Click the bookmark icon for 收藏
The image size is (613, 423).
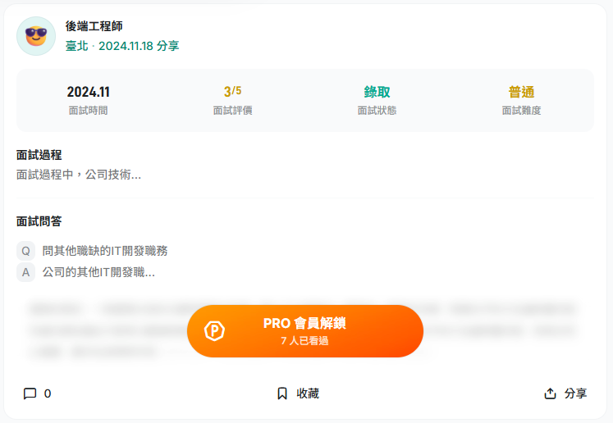coord(282,393)
